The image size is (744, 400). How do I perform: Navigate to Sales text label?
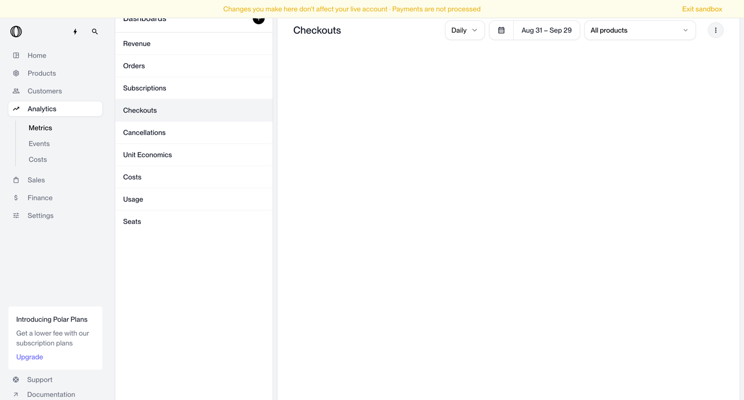[x=36, y=180]
